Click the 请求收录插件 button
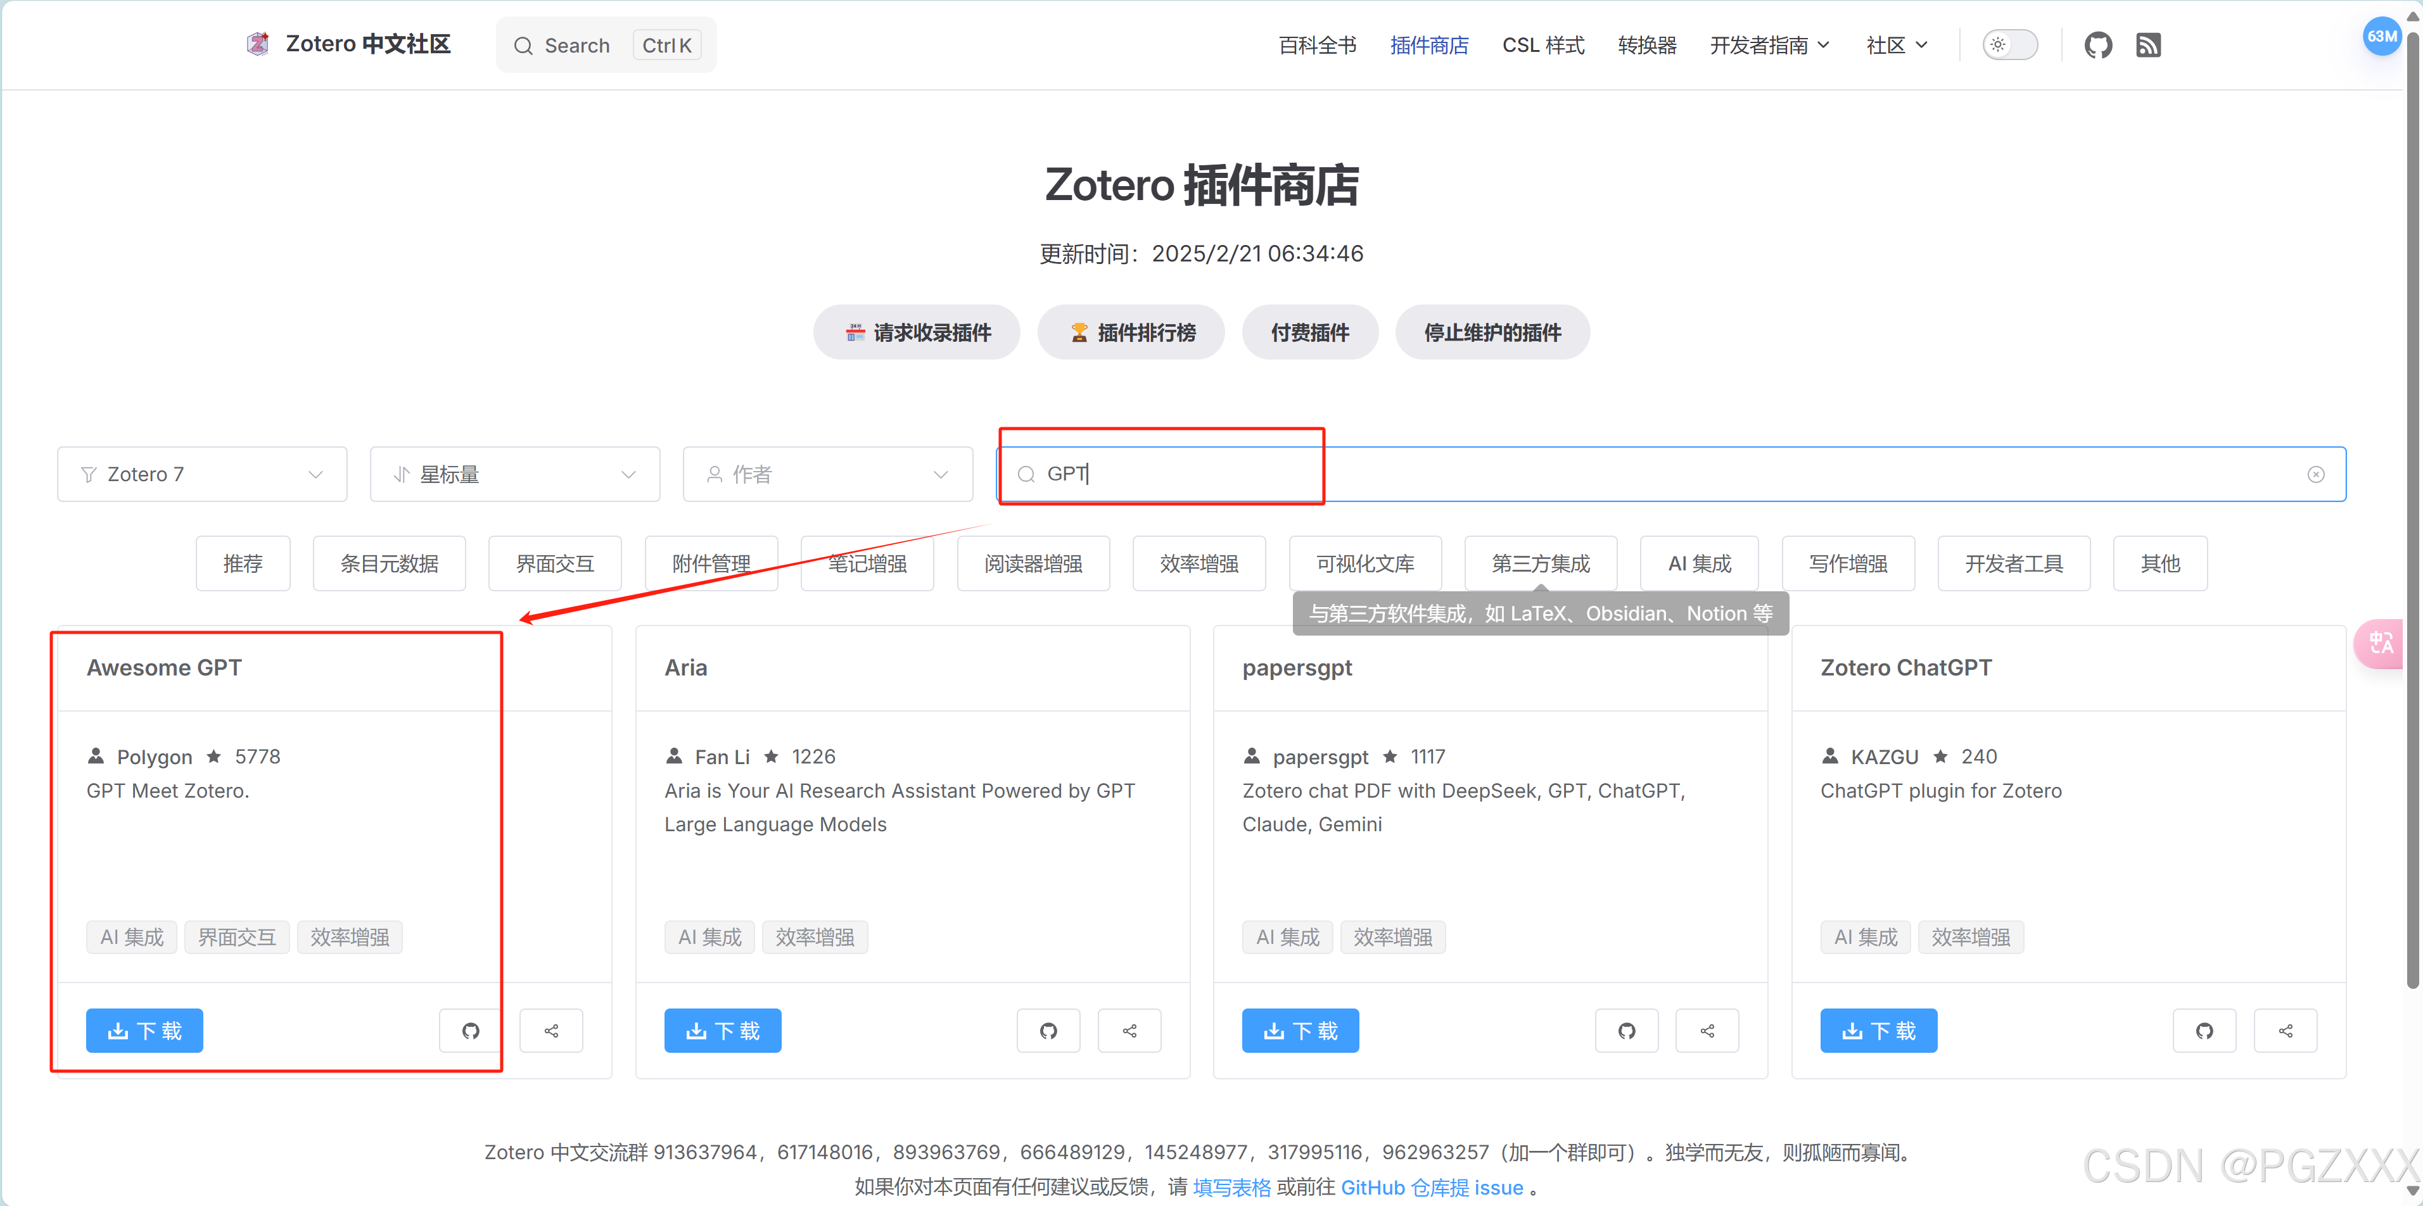The width and height of the screenshot is (2423, 1206). pyautogui.click(x=917, y=333)
